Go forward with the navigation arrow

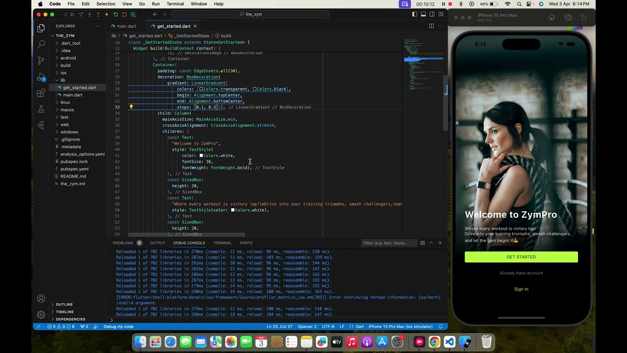165,14
